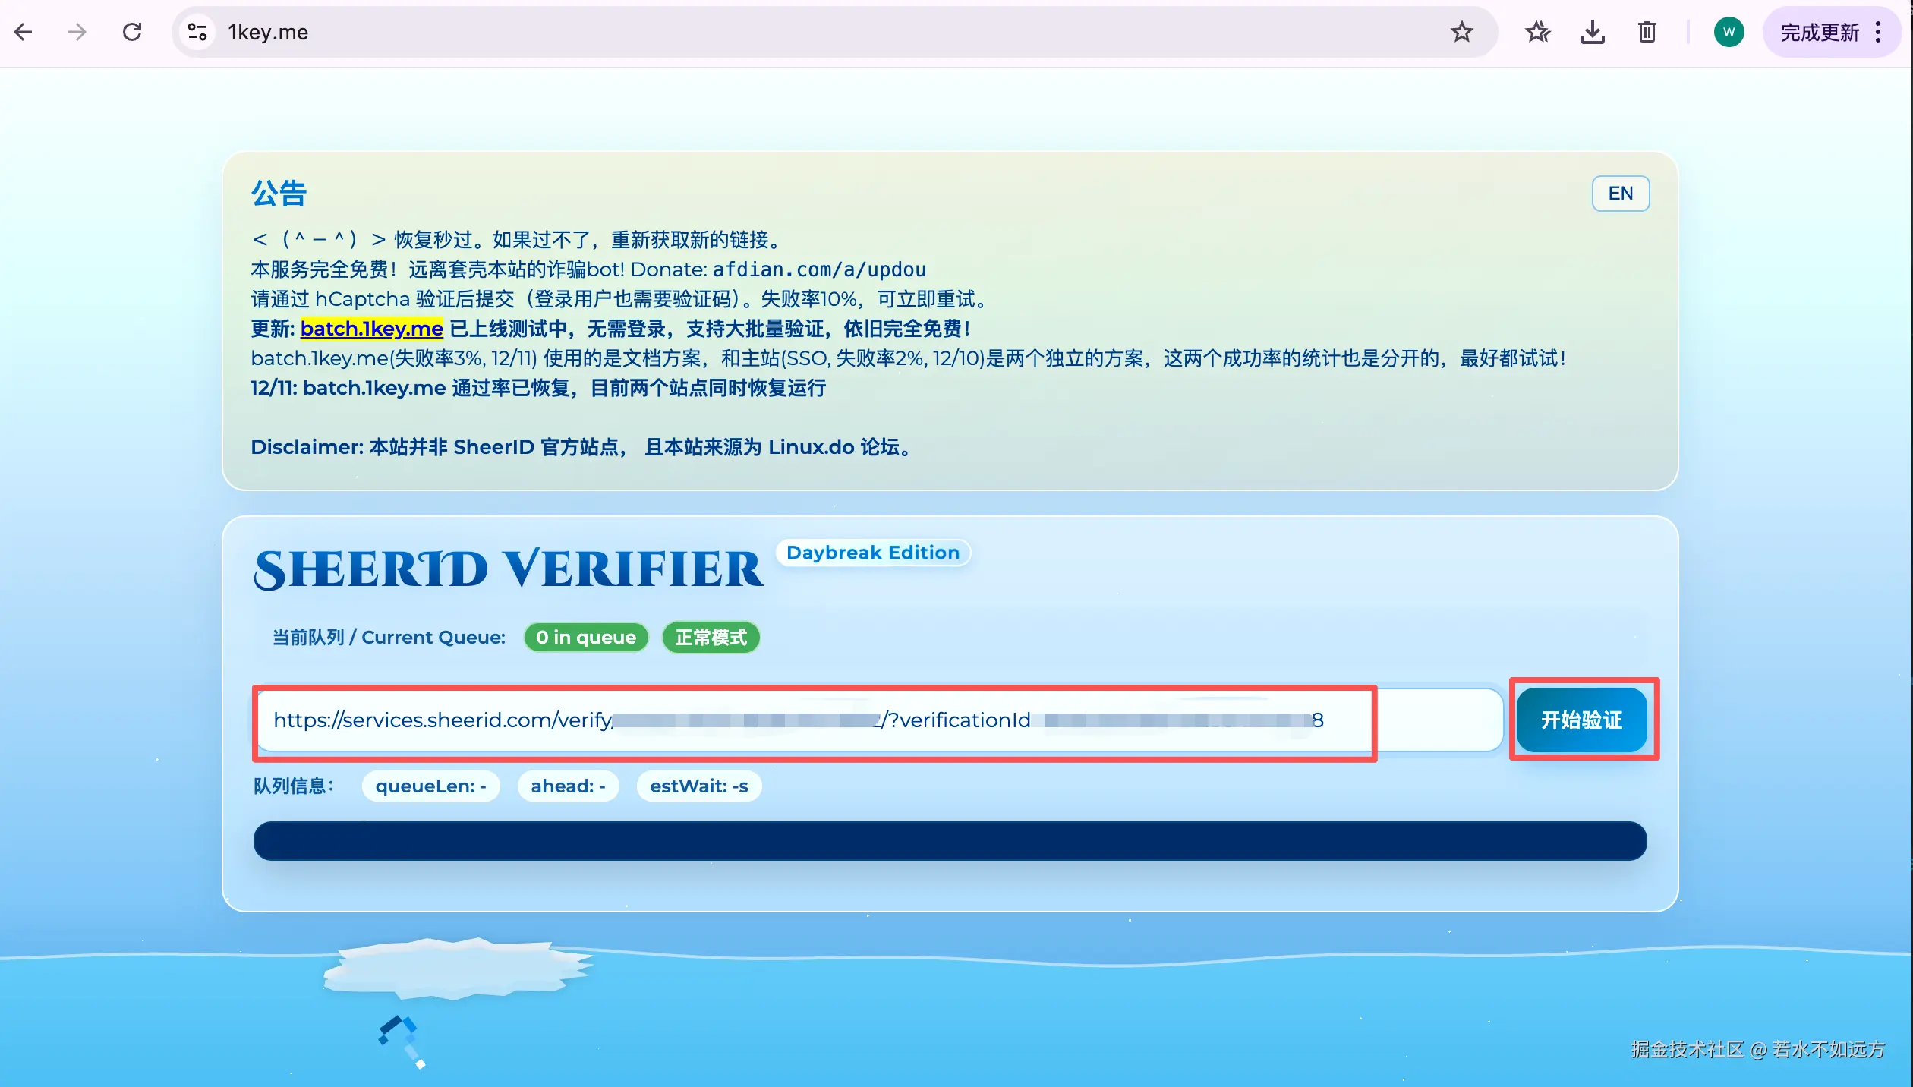1913x1087 pixels.
Task: Open the bookmarks list star icon
Action: [x=1537, y=32]
